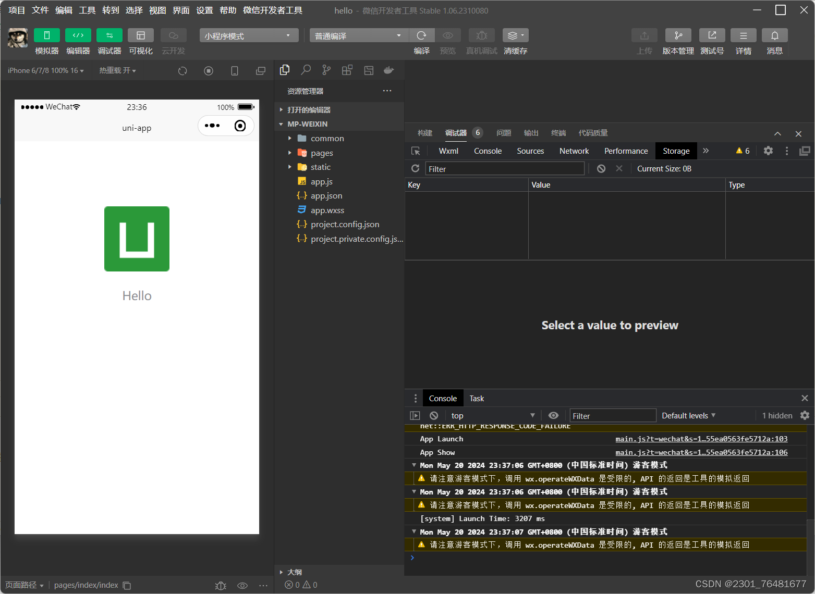Open the 小程序模式 mode dropdown
815x594 pixels.
click(x=248, y=35)
